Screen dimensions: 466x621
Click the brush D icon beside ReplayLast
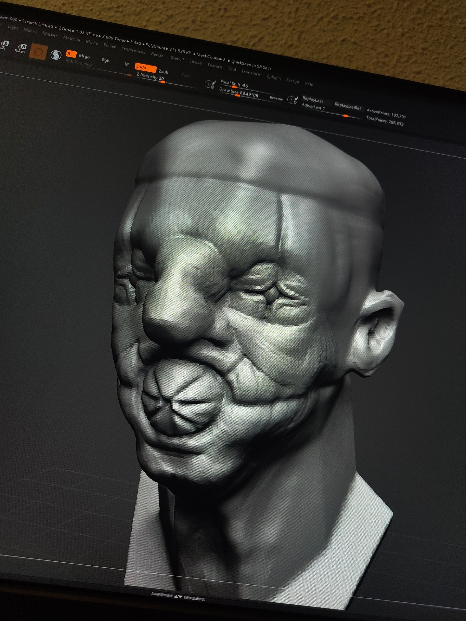pos(292,100)
